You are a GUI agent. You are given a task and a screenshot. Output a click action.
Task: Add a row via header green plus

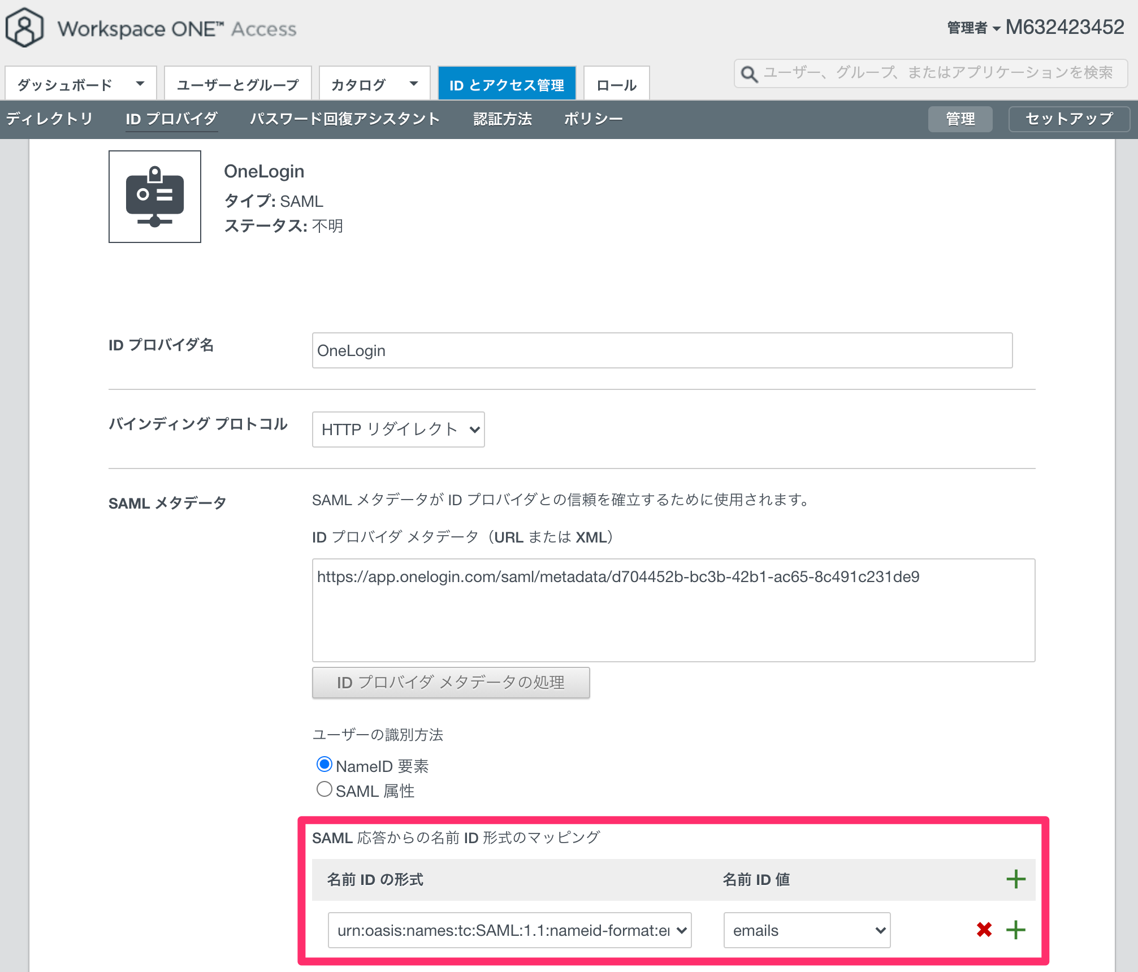[x=1015, y=879]
